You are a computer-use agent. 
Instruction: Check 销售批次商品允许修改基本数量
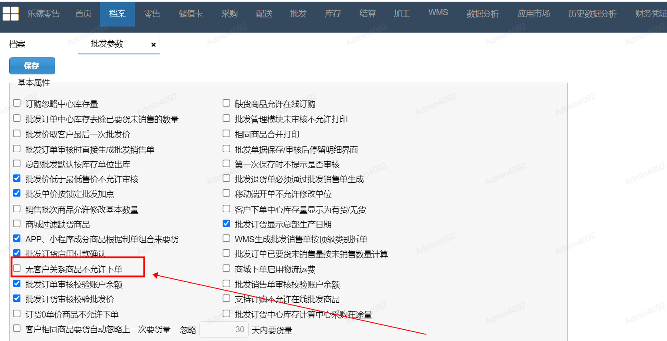pos(17,209)
